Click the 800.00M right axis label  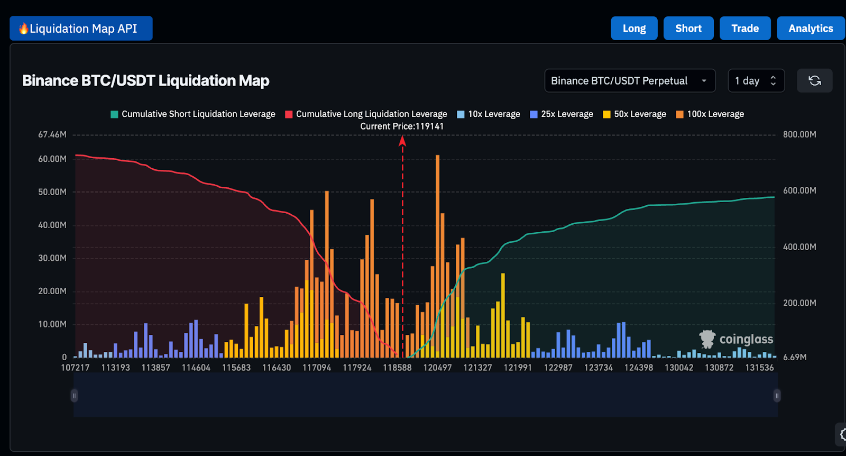799,135
